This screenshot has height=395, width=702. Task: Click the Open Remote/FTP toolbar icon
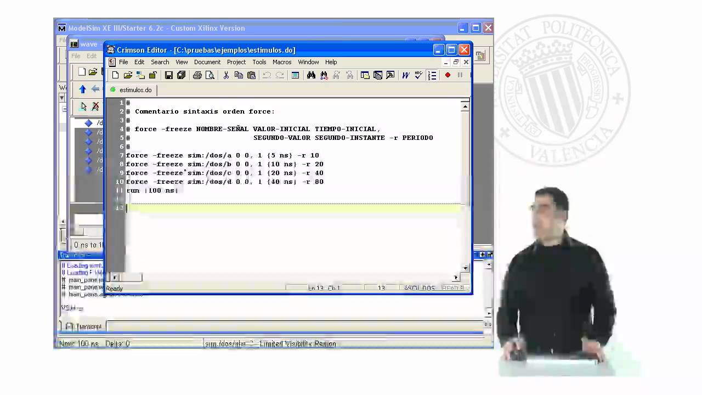pyautogui.click(x=140, y=75)
